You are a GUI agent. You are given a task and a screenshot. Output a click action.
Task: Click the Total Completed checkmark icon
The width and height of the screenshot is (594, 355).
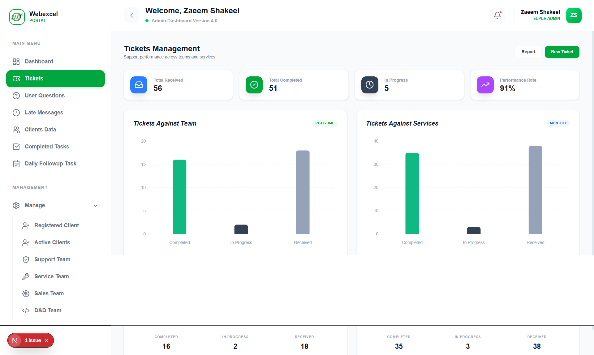coord(254,85)
